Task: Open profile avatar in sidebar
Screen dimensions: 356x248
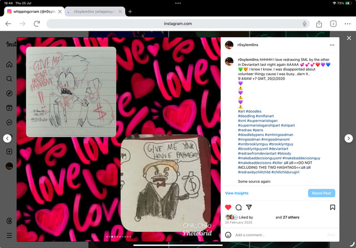Action: (9, 166)
